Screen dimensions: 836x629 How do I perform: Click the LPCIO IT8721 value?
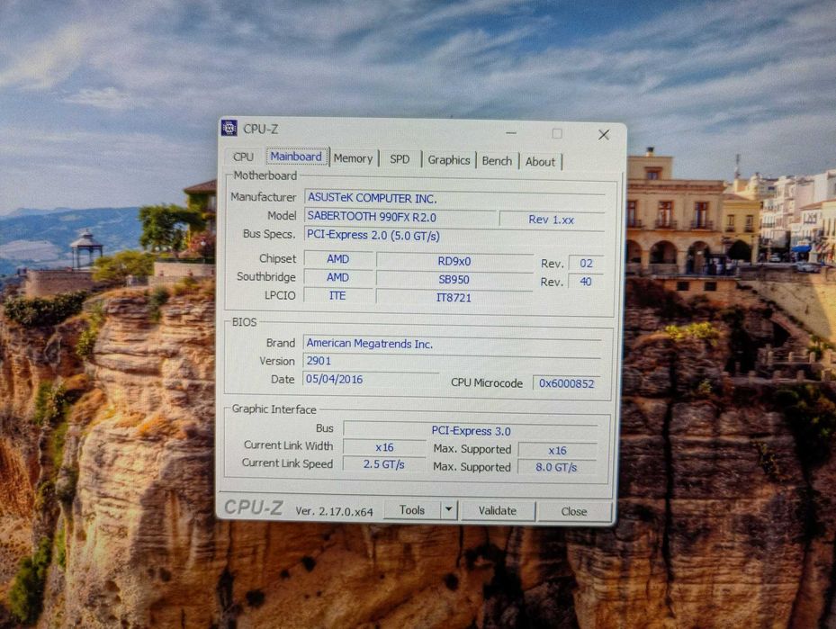(x=454, y=298)
